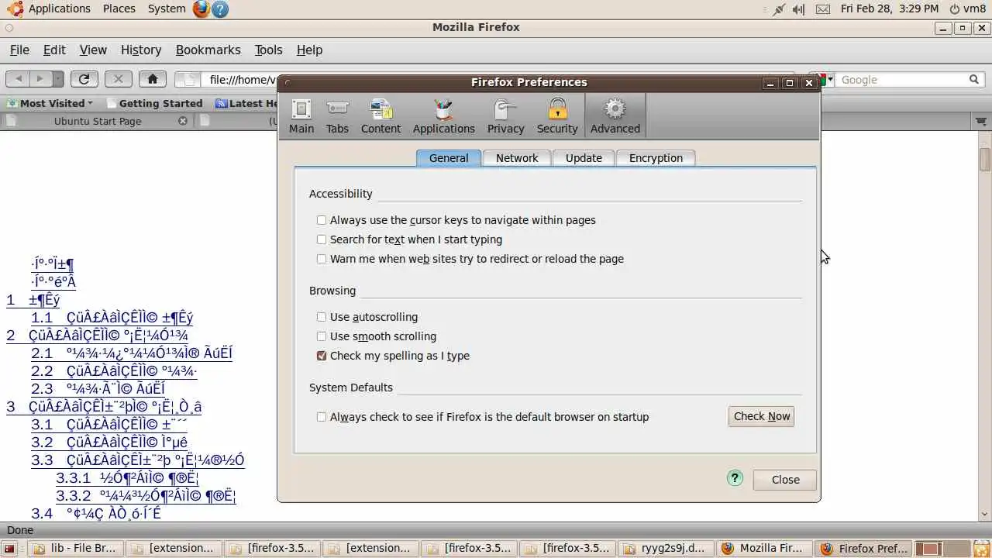Viewport: 992px width, 558px height.
Task: Click the browser forward arrow
Action: pos(40,78)
